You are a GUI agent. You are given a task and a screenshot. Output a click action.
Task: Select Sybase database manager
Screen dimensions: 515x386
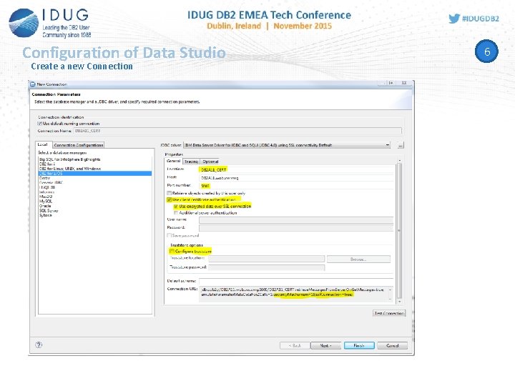coord(46,215)
